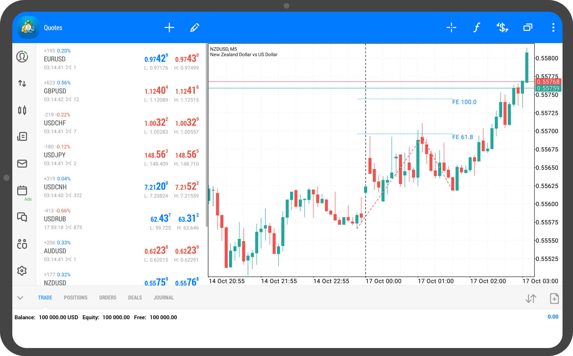This screenshot has height=356, width=573.
Task: Open the three-dot overflow menu
Action: (x=553, y=28)
